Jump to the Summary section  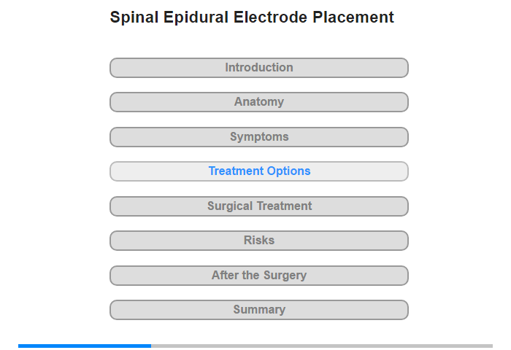pyautogui.click(x=258, y=310)
